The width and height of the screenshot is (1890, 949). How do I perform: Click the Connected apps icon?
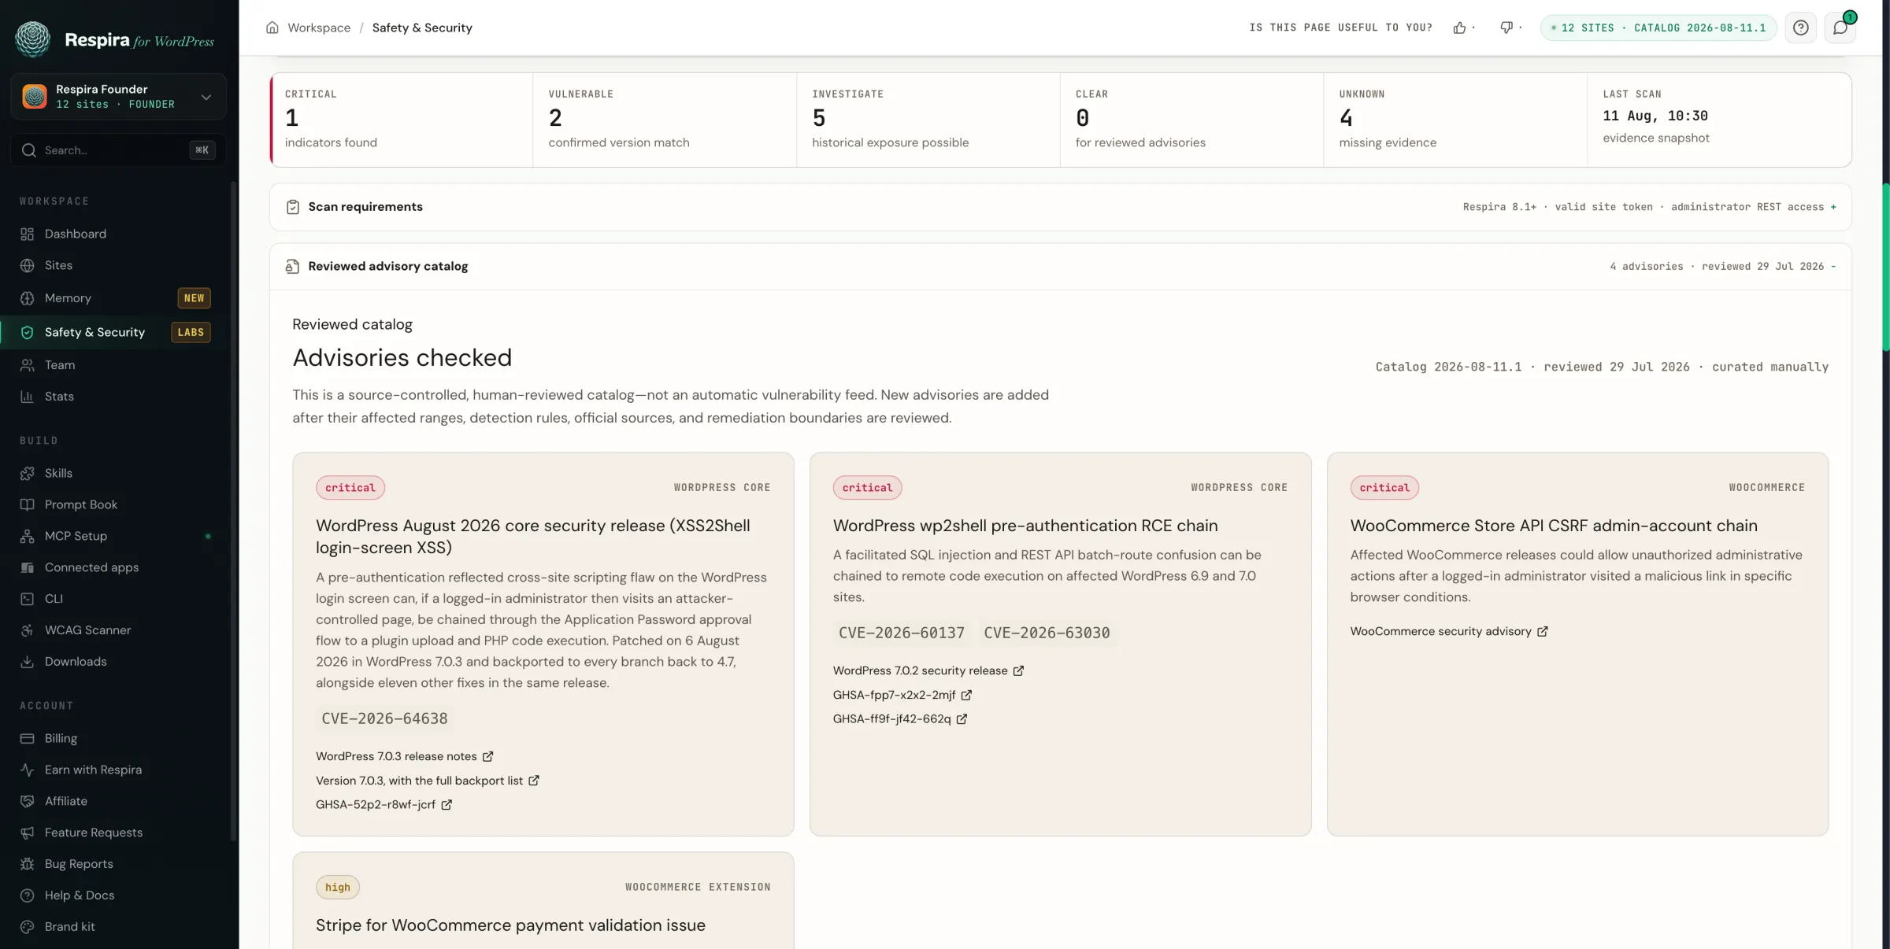click(x=28, y=567)
